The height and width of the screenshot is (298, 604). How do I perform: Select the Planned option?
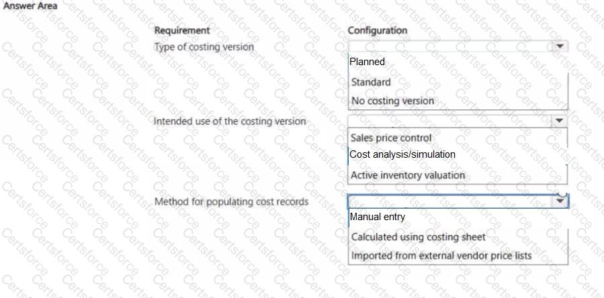coord(368,62)
